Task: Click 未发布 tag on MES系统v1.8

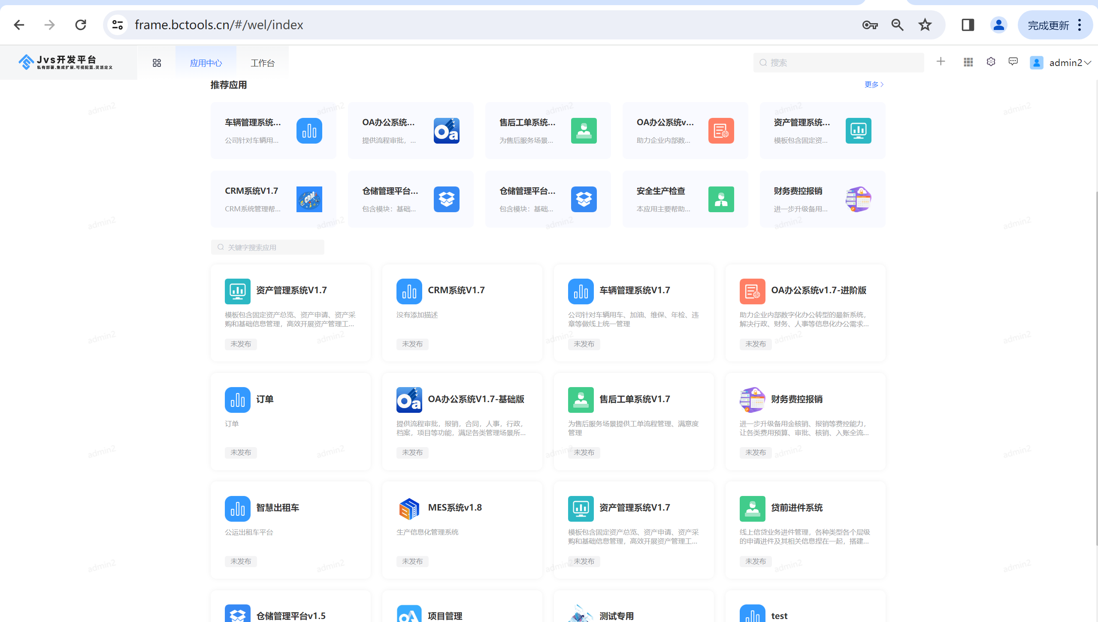Action: (412, 562)
